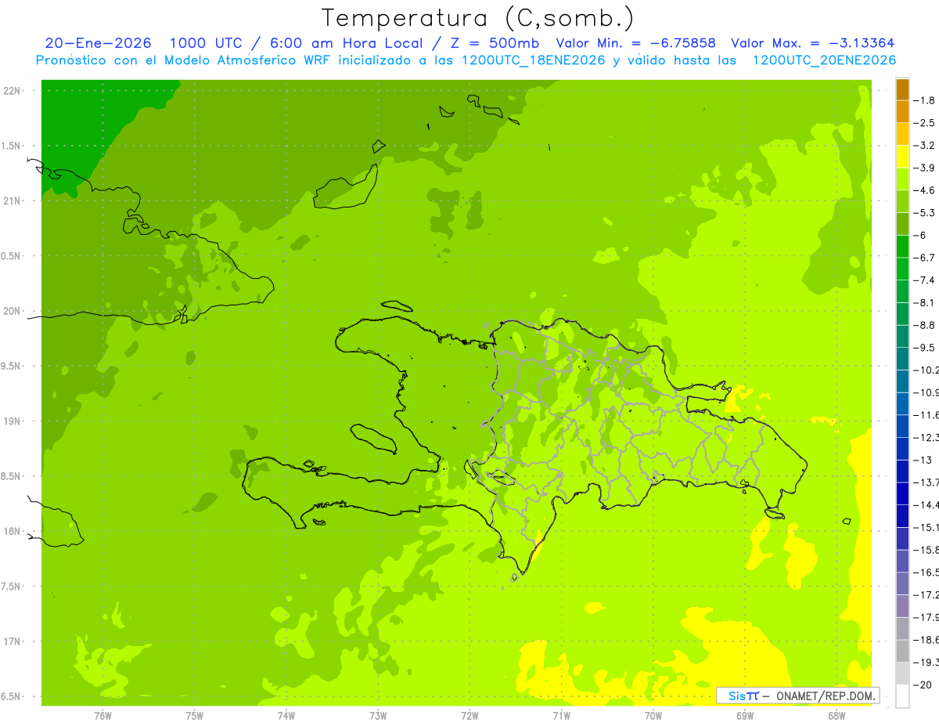Screen dimensions: 939x726
Task: Click the 68W longitude label
Action: pos(836,716)
